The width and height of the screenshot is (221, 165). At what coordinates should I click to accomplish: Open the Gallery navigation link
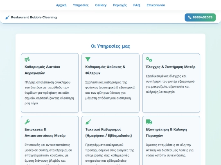tap(101, 5)
